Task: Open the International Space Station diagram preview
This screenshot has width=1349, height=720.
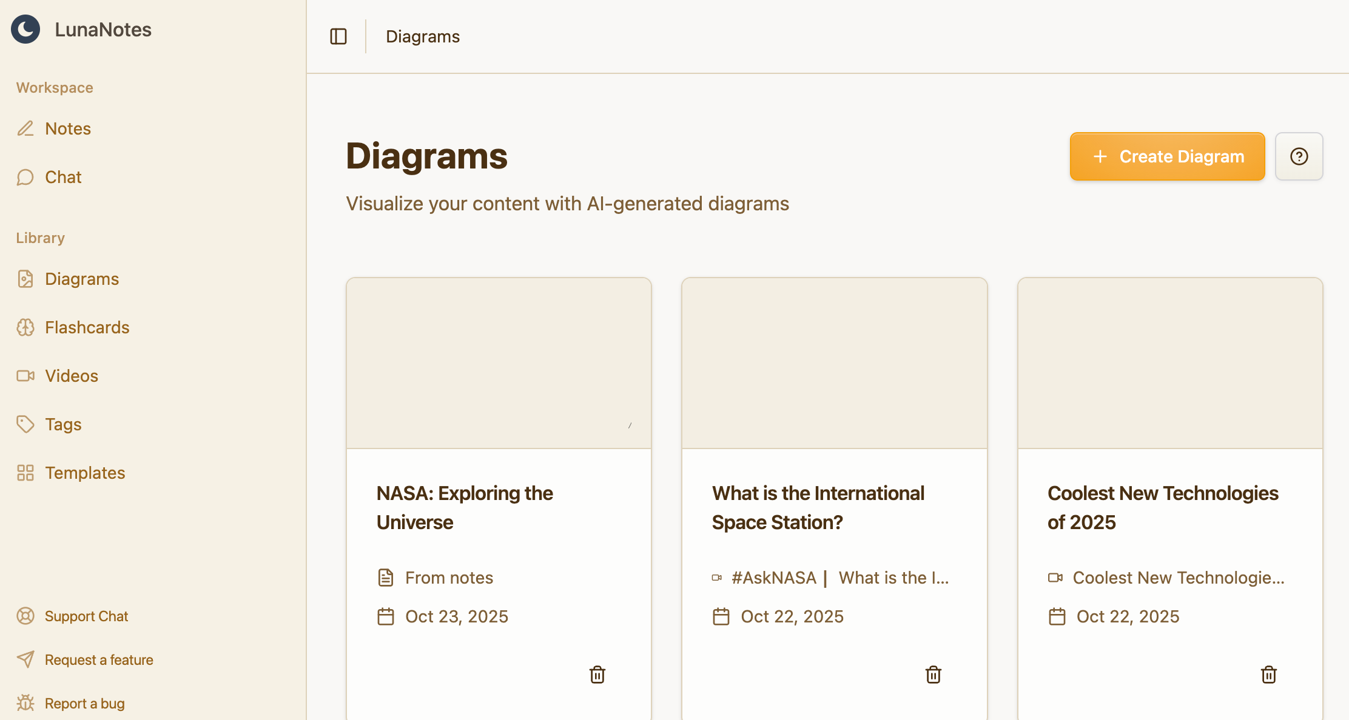Action: [834, 364]
